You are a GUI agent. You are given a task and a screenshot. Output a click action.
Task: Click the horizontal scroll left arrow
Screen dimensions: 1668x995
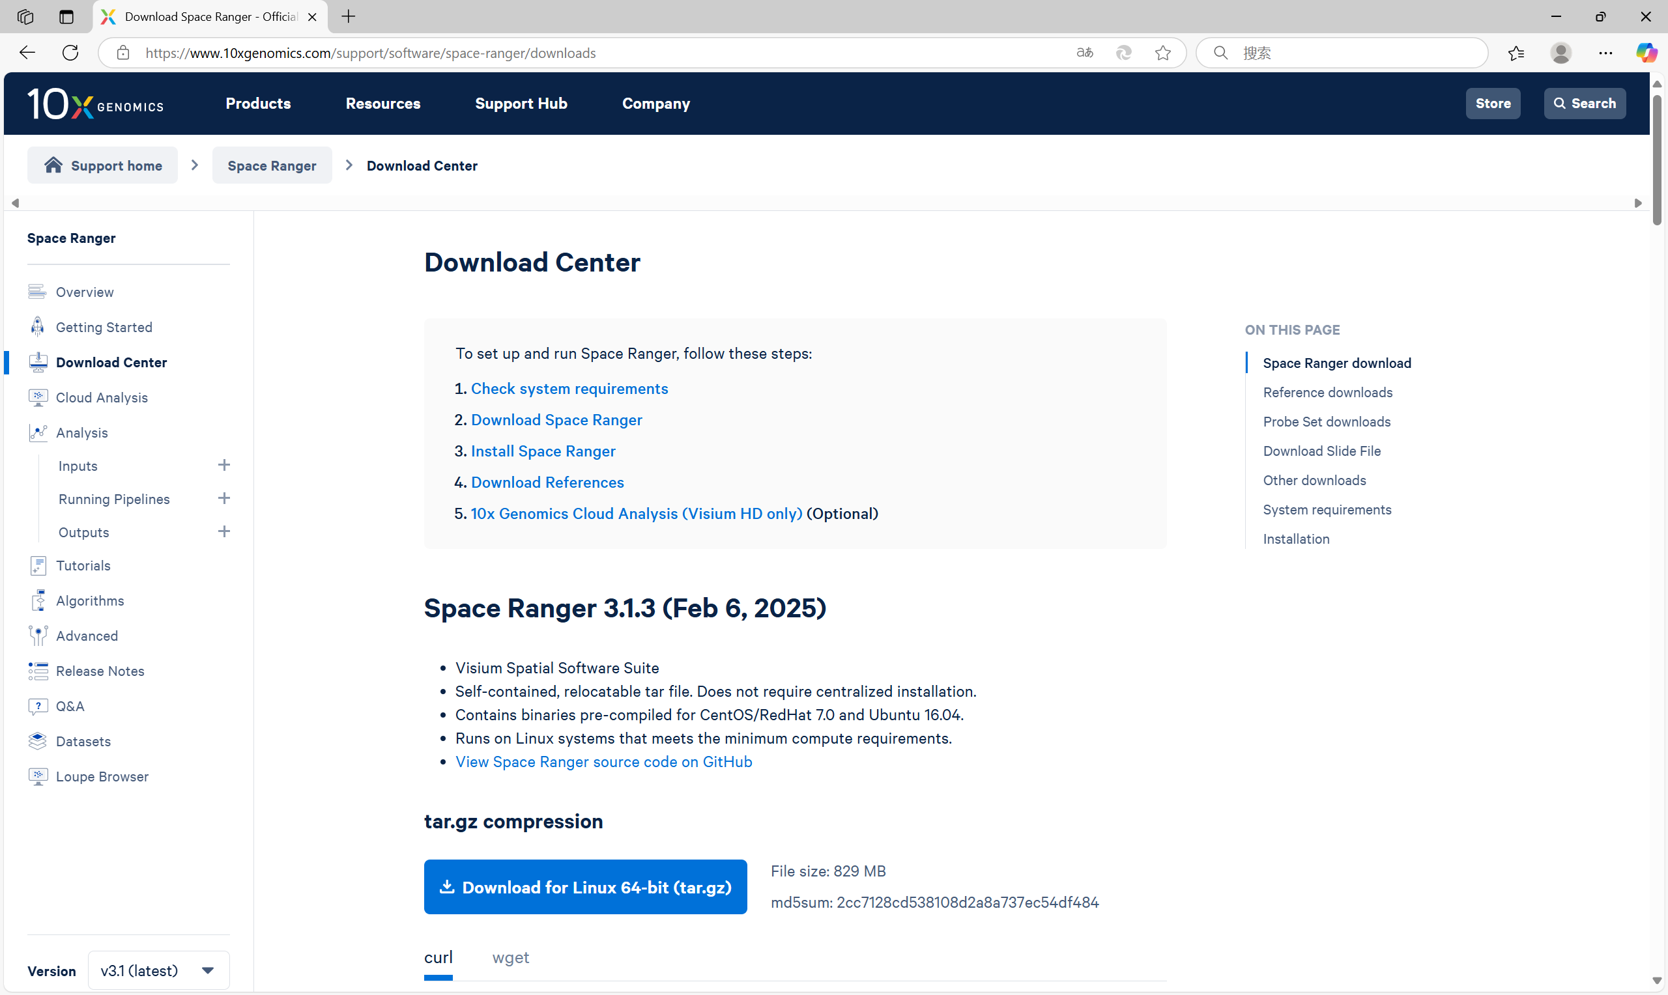coord(15,203)
